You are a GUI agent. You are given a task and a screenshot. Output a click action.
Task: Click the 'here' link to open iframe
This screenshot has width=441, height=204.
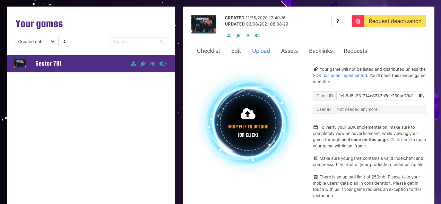pyautogui.click(x=405, y=140)
